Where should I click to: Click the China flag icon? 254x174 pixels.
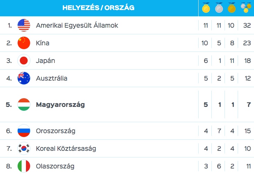click(24, 43)
